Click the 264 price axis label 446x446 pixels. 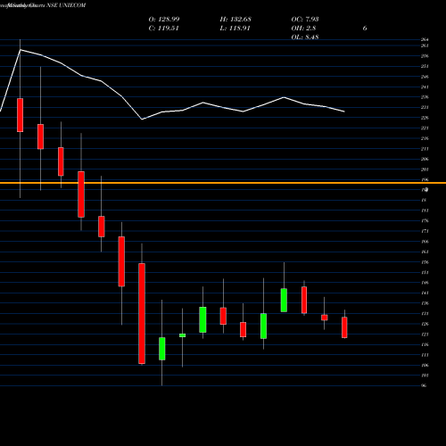click(425, 39)
